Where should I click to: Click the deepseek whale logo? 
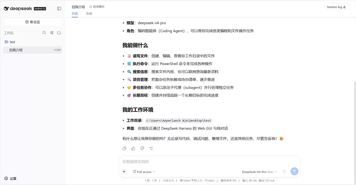coord(7,9)
